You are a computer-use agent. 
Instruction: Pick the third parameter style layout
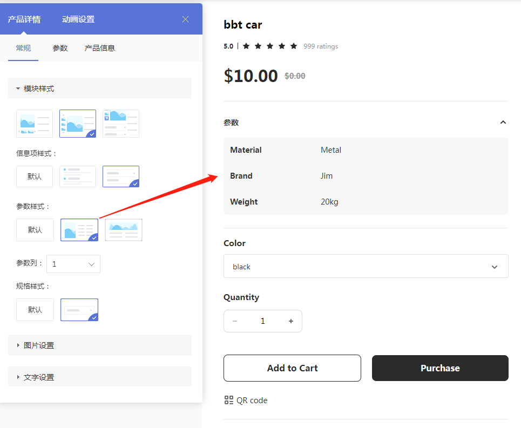124,229
